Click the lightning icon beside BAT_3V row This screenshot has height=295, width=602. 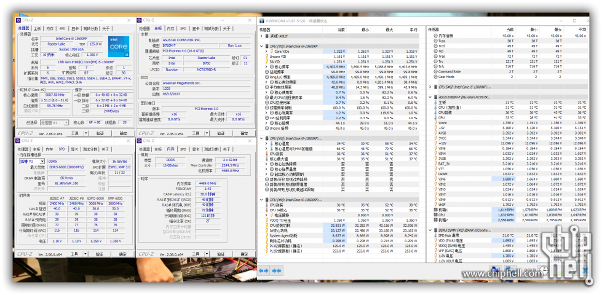tap(435, 164)
